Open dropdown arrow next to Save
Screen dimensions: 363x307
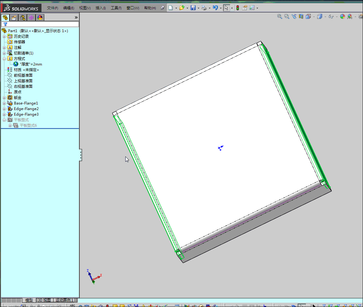[198, 8]
